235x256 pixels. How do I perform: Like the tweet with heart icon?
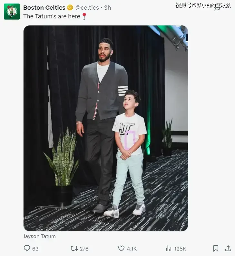pos(121,249)
